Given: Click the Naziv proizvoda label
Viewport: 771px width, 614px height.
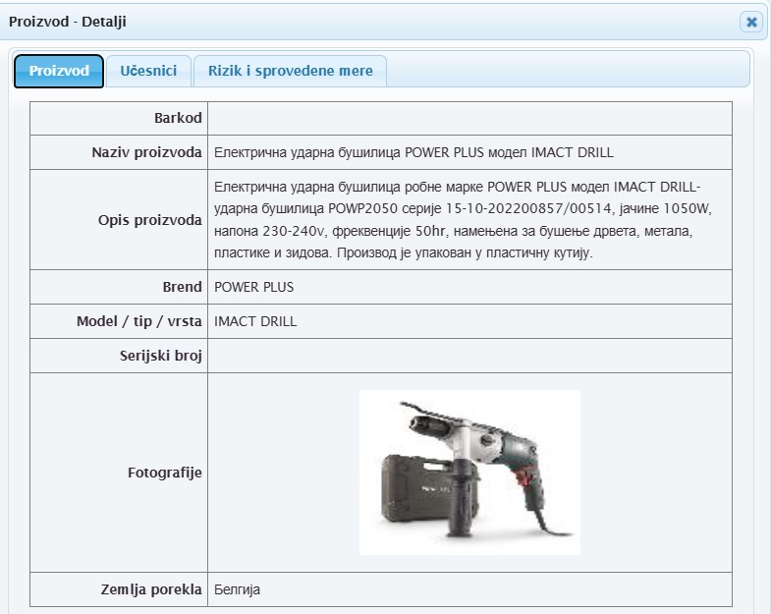Looking at the screenshot, I should tap(146, 152).
